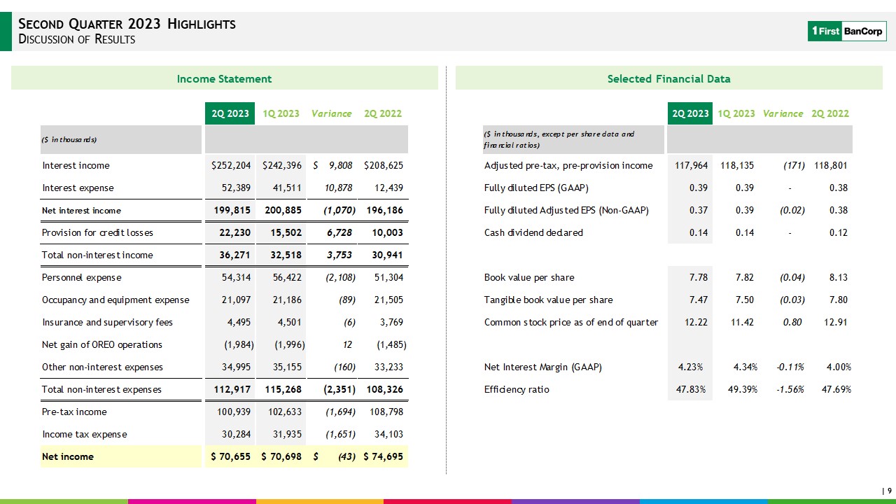Viewport: 896px width, 504px height.
Task: Select the Efficiency ratio row label
Action: pos(517,389)
